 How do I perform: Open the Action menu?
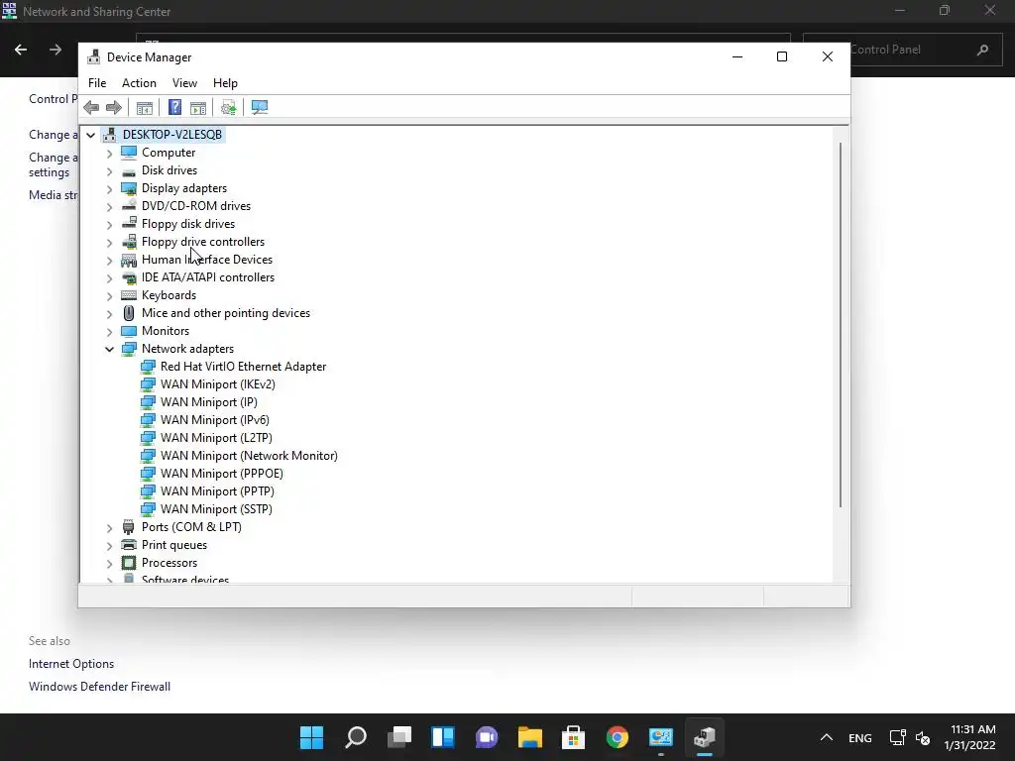tap(139, 83)
